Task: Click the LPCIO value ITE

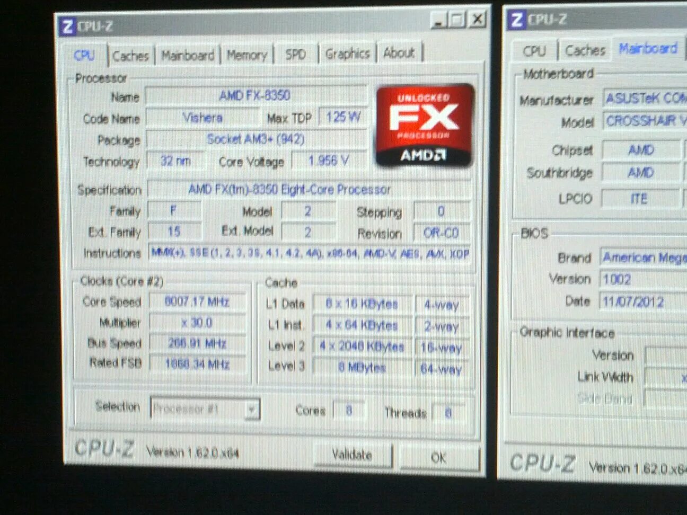Action: click(x=639, y=199)
